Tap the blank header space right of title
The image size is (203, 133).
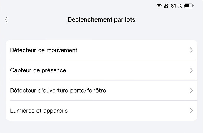tap(168, 19)
